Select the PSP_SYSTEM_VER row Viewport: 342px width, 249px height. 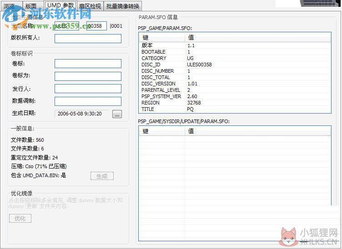(235, 96)
